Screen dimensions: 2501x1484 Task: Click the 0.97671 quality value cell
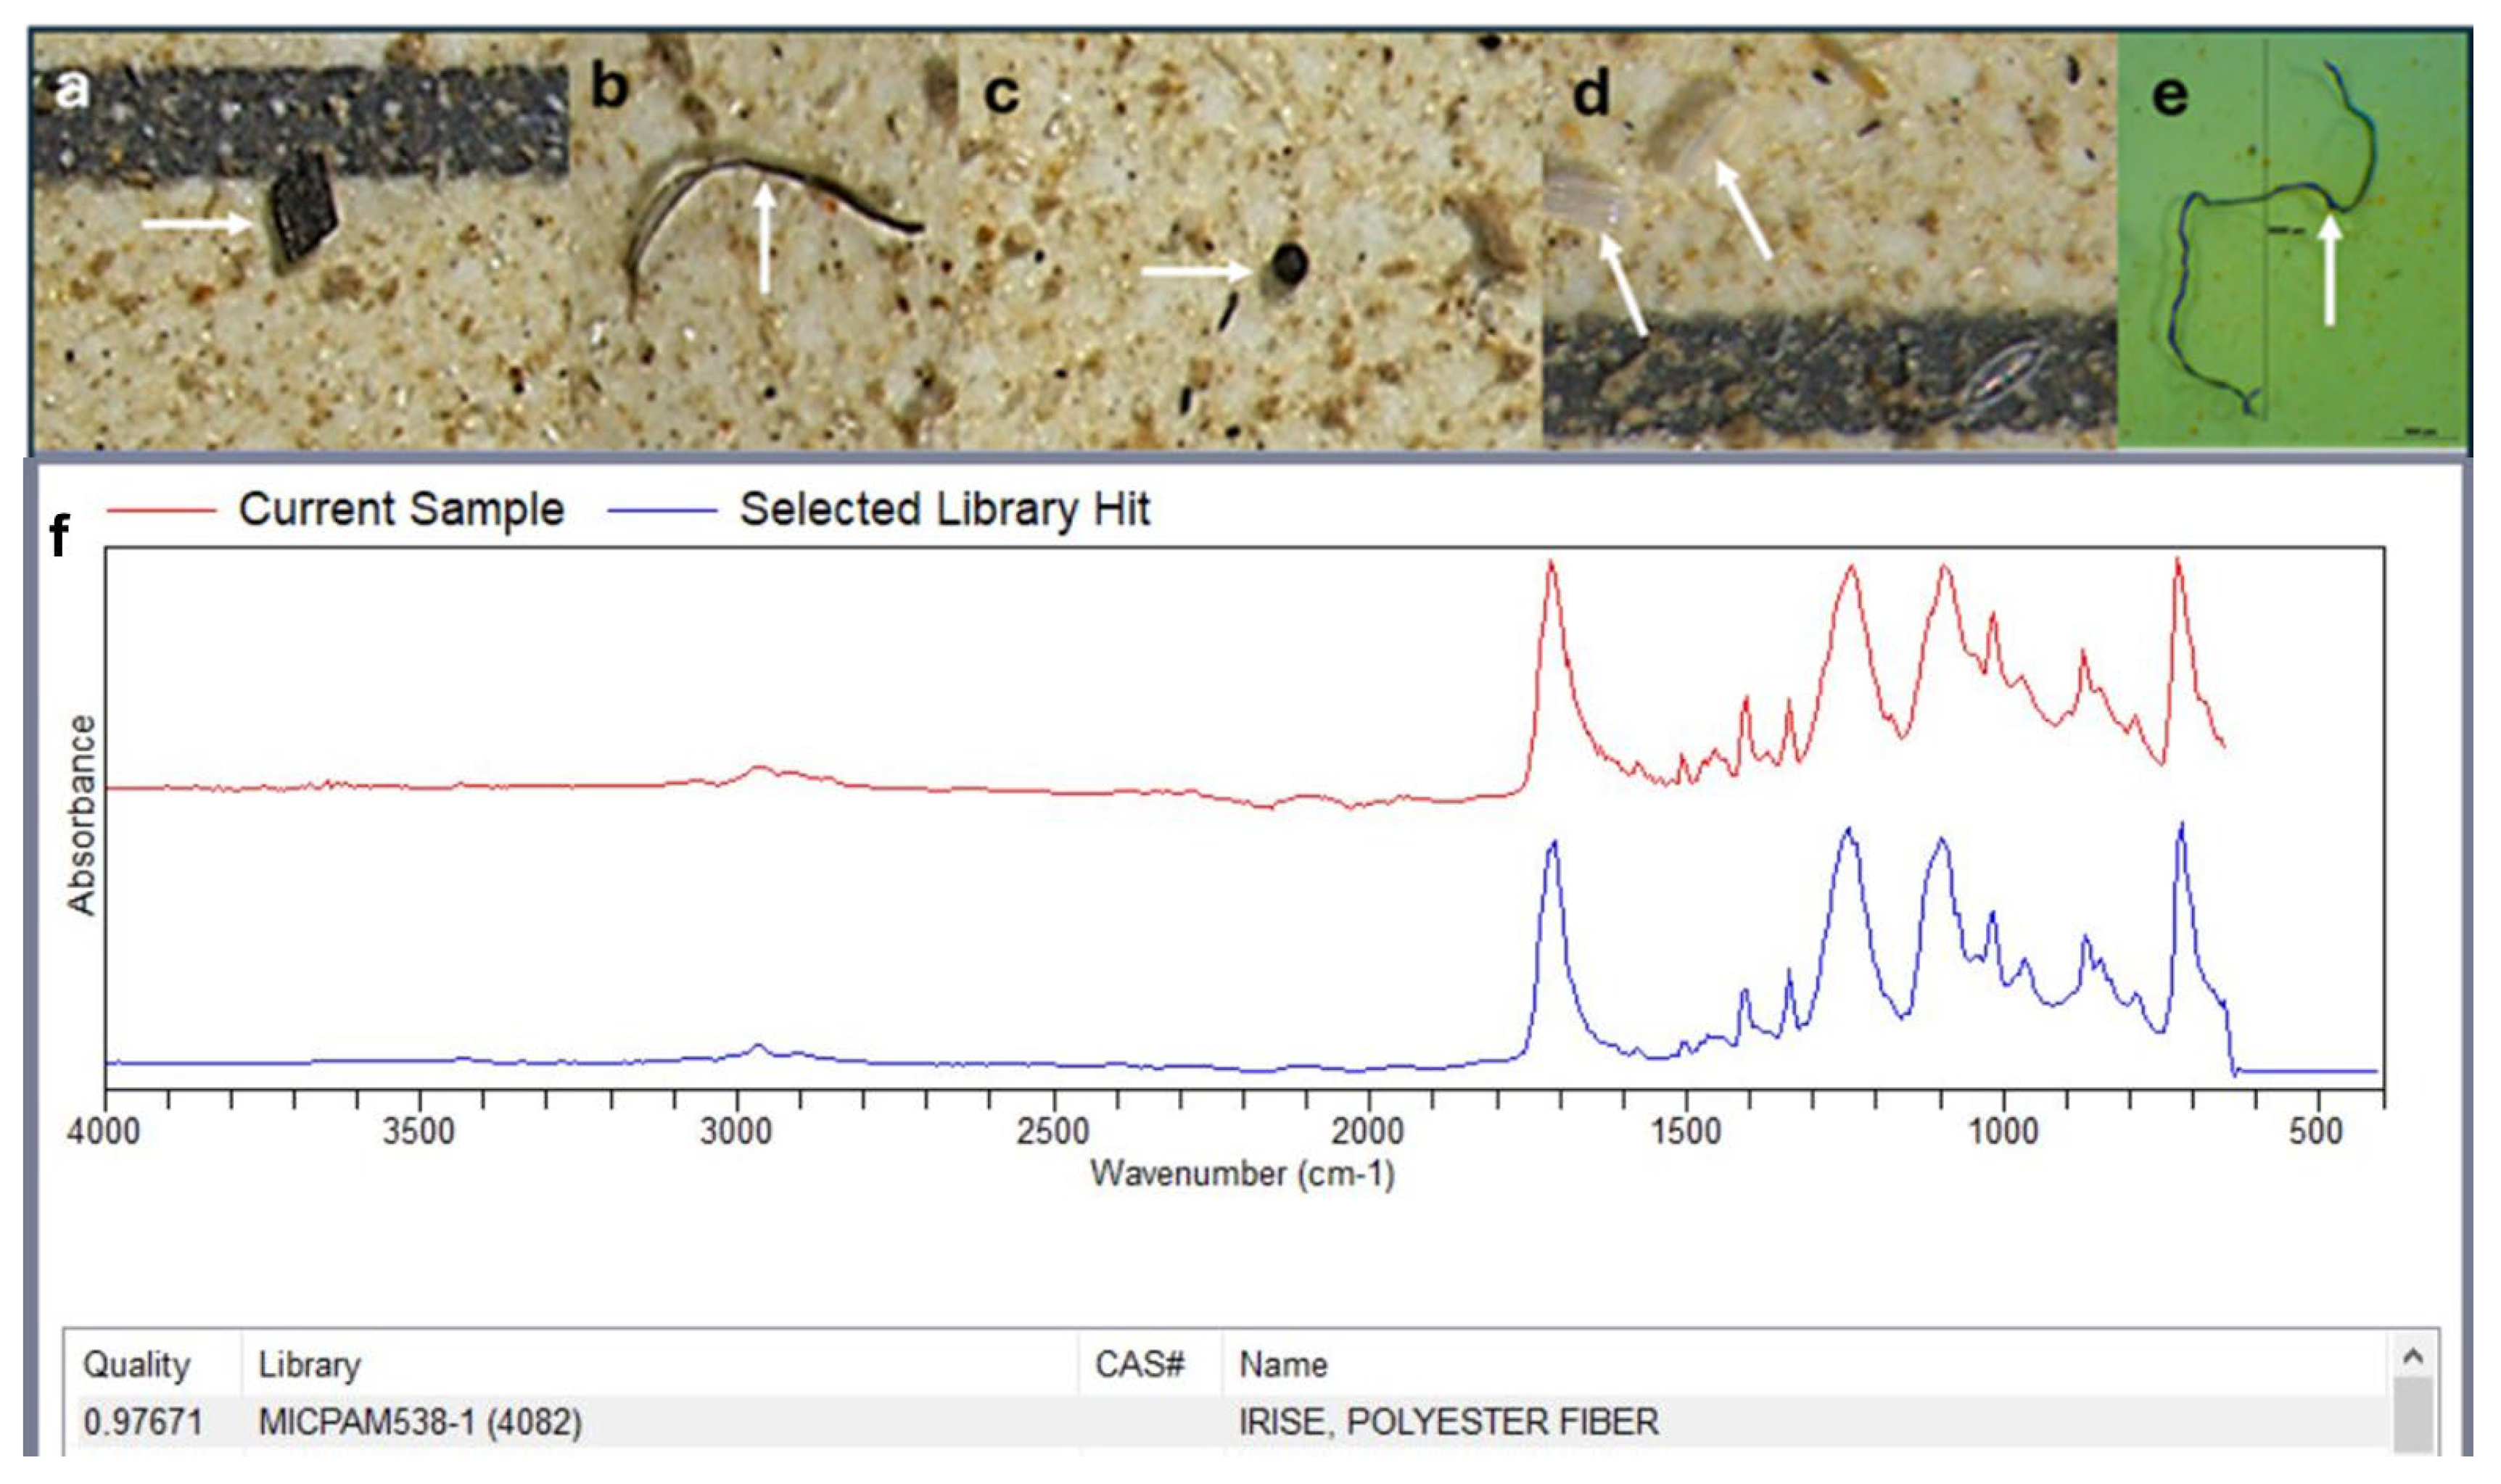(x=142, y=1421)
